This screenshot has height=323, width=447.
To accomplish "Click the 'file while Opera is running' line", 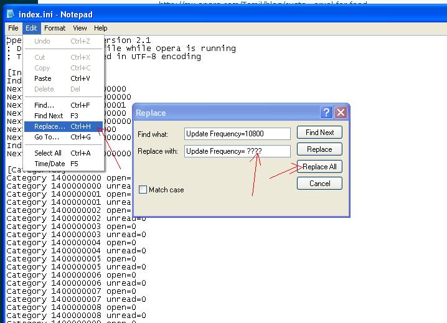I will [169, 49].
